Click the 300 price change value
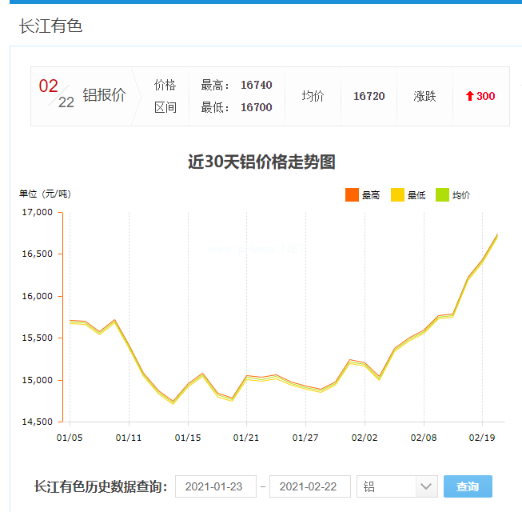 pyautogui.click(x=486, y=96)
